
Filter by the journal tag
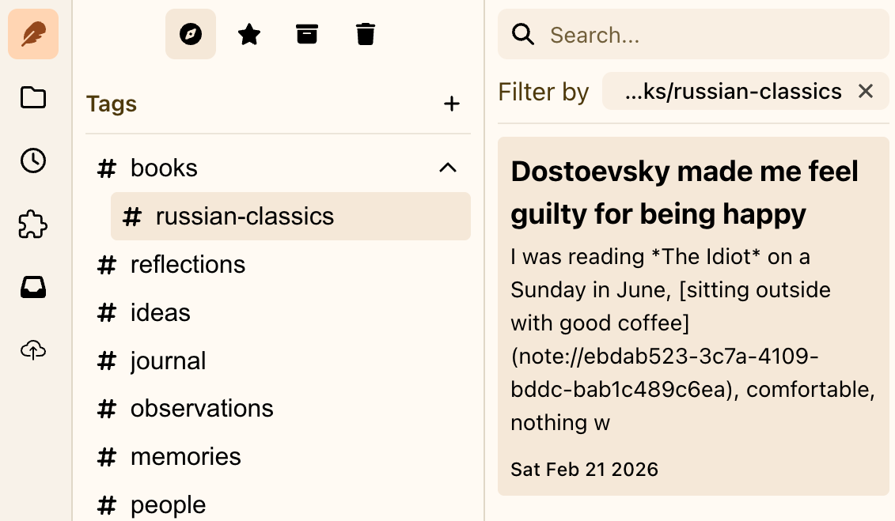(168, 361)
